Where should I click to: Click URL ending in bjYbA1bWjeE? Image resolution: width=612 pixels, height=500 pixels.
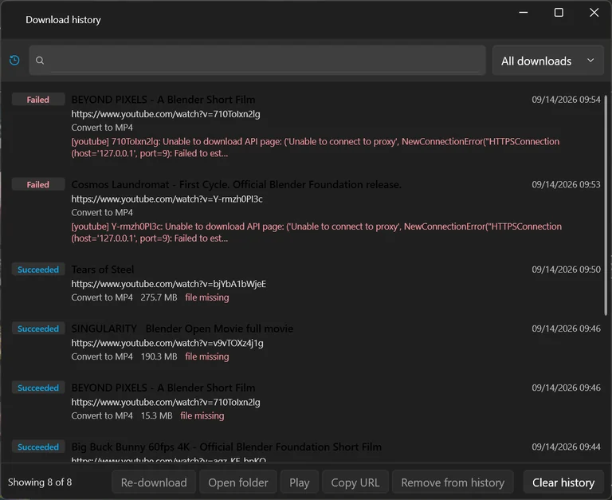(169, 284)
